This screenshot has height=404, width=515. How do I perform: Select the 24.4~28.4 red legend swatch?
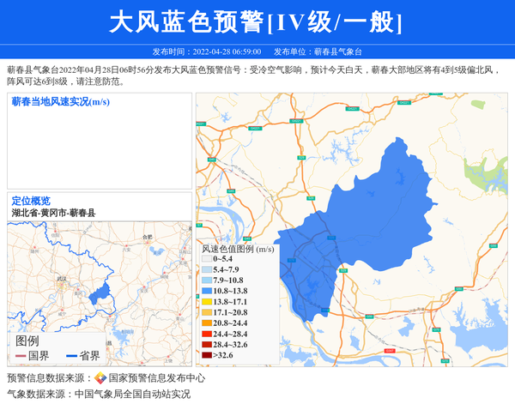207,334
